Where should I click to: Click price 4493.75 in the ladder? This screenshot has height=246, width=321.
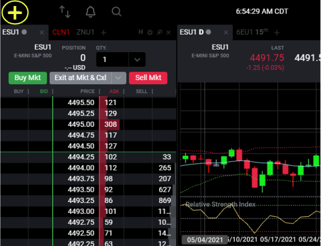tap(81, 179)
